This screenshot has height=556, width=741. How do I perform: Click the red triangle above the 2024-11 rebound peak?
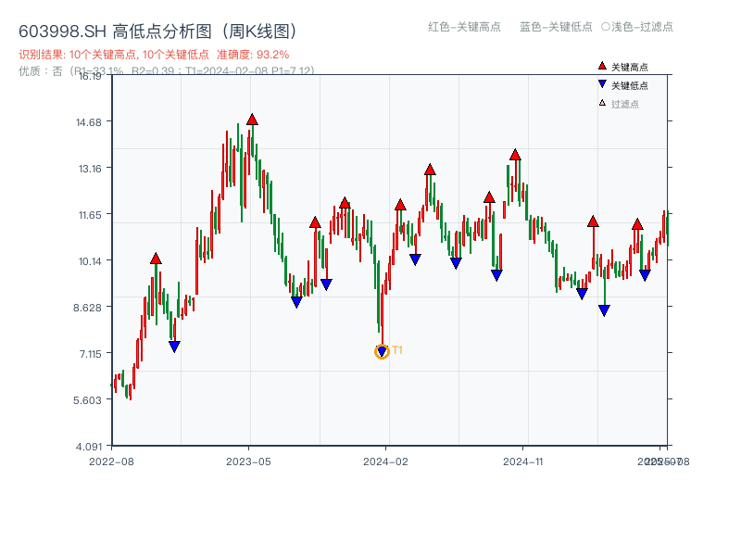point(516,155)
